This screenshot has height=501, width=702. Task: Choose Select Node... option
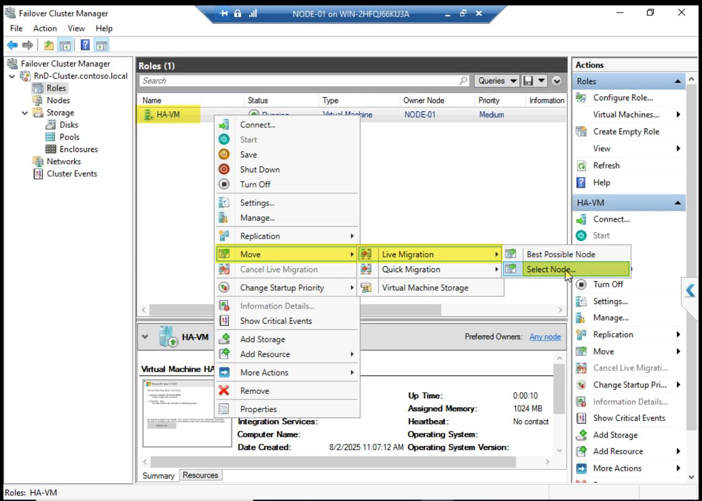pyautogui.click(x=566, y=269)
